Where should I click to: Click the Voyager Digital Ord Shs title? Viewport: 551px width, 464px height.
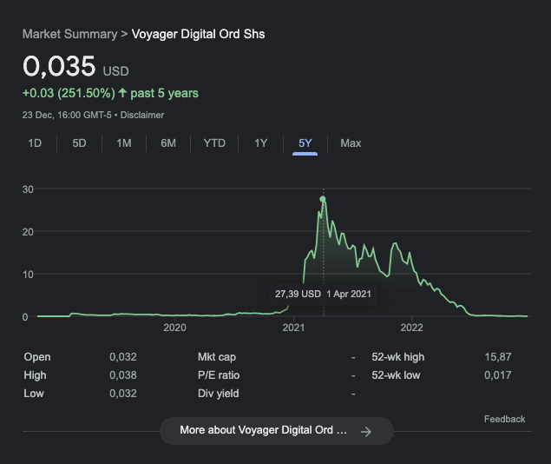tap(198, 34)
